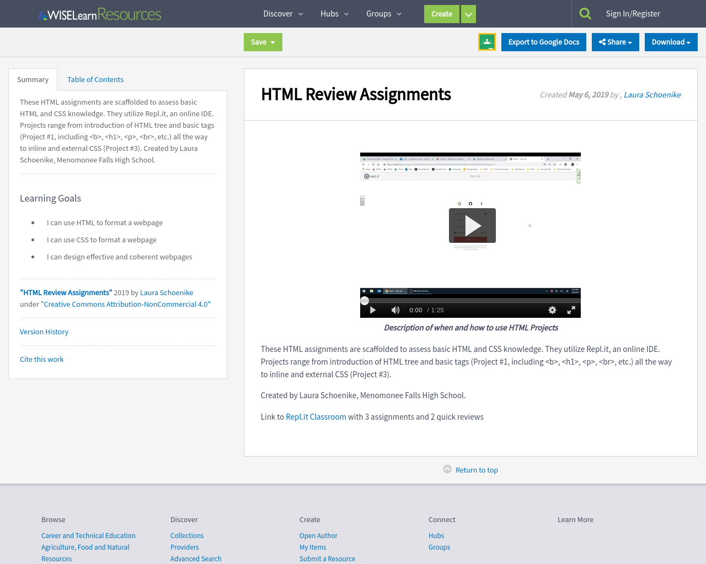Enter fullscreen mode on video
Screen dimensions: 706x564
[571, 310]
